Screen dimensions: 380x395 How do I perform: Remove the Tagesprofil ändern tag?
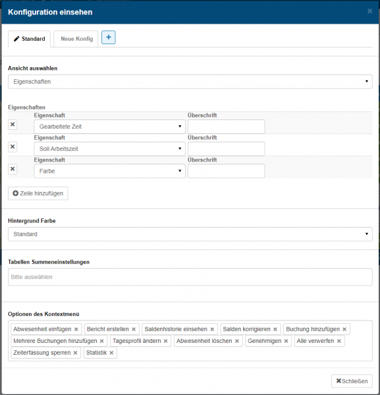[x=165, y=341]
